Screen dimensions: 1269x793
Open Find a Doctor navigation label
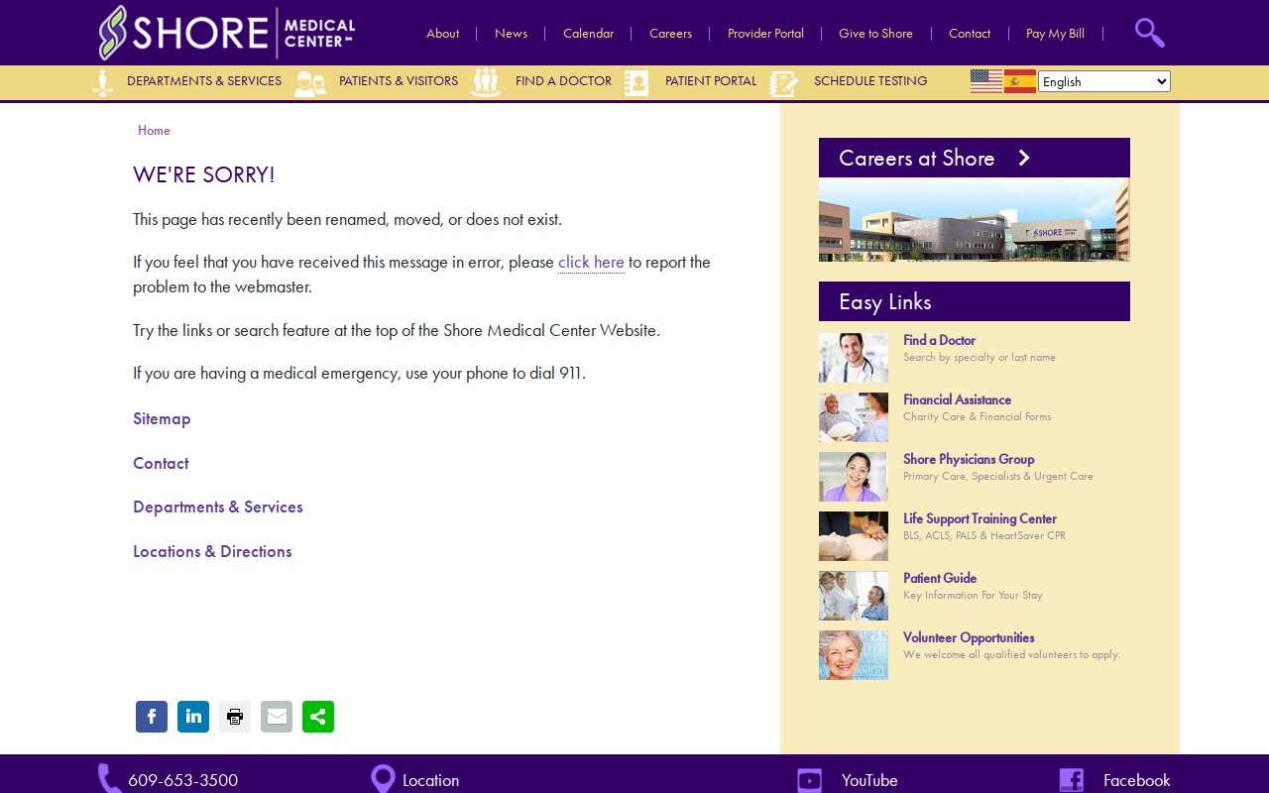563,81
